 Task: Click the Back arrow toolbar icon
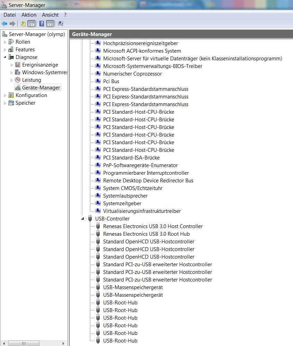[x=5, y=24]
